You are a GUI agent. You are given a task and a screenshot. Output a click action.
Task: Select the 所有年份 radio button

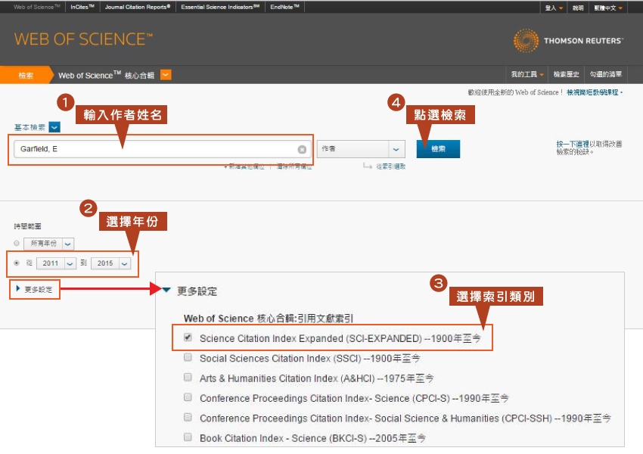(17, 243)
